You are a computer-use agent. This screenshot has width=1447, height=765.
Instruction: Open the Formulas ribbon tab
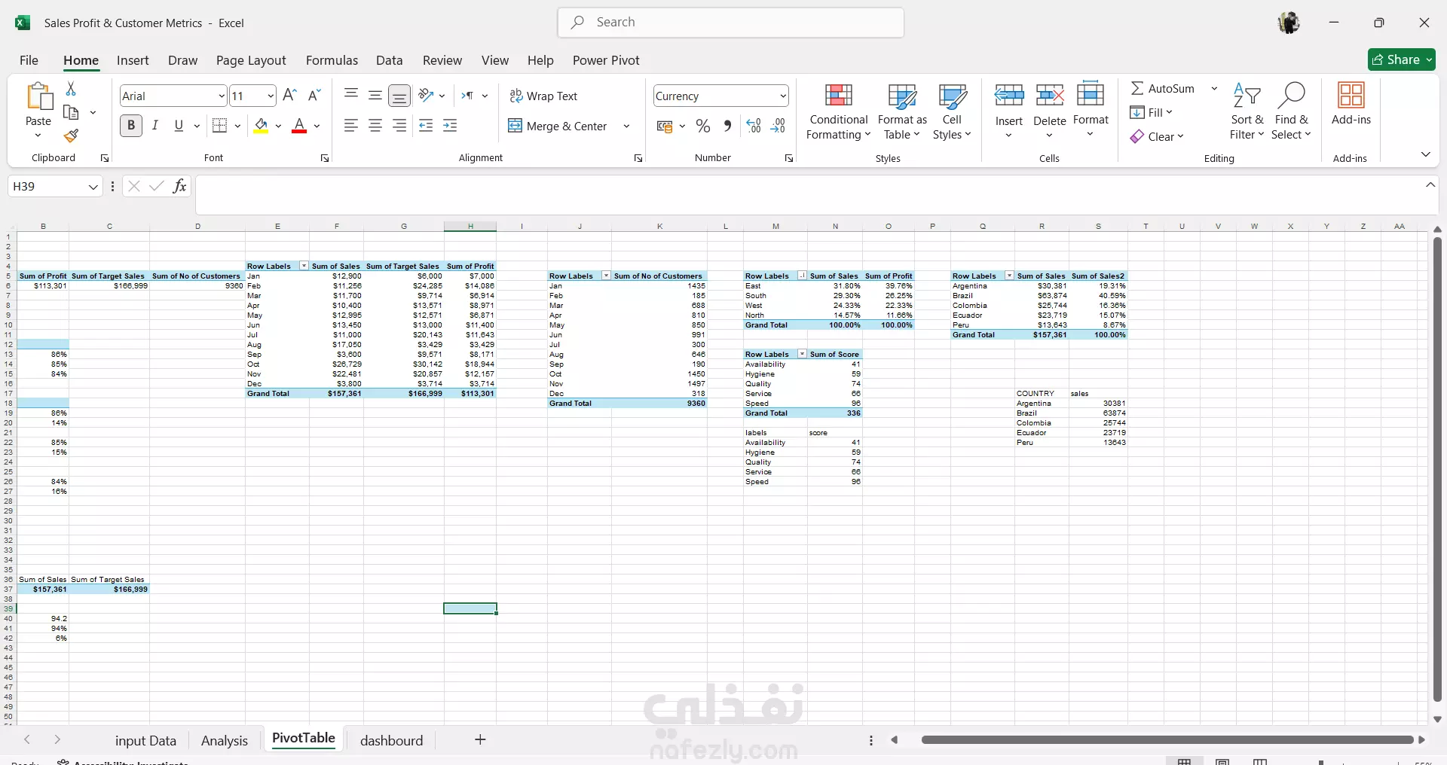click(x=332, y=60)
